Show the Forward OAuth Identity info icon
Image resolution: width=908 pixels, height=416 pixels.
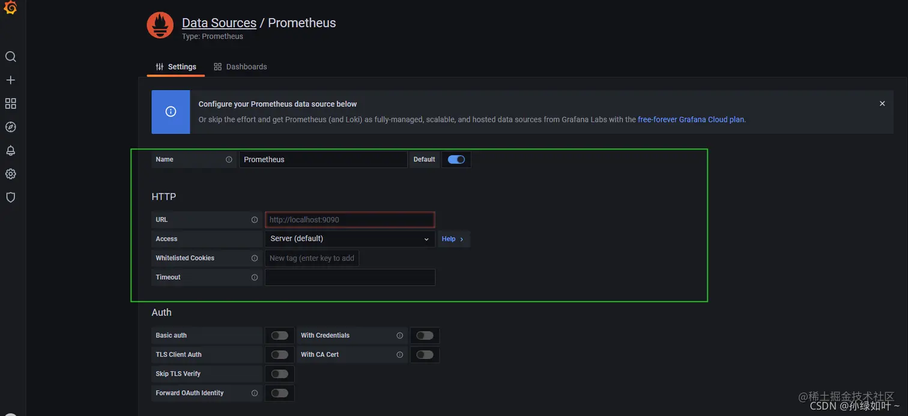tap(255, 393)
